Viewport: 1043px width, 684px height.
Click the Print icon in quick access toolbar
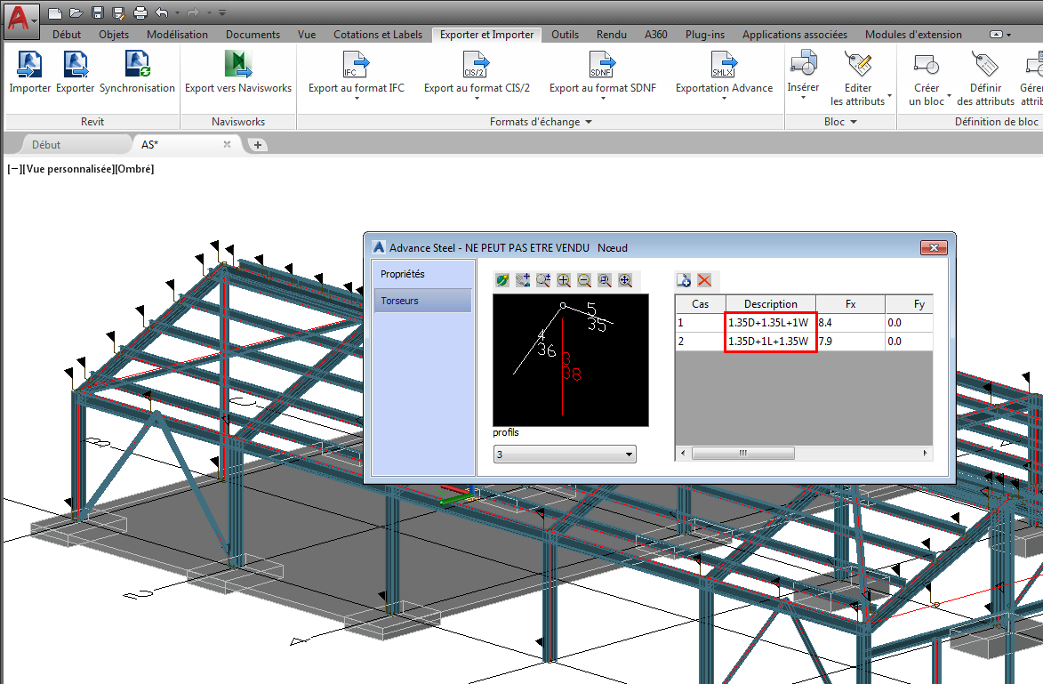[140, 12]
